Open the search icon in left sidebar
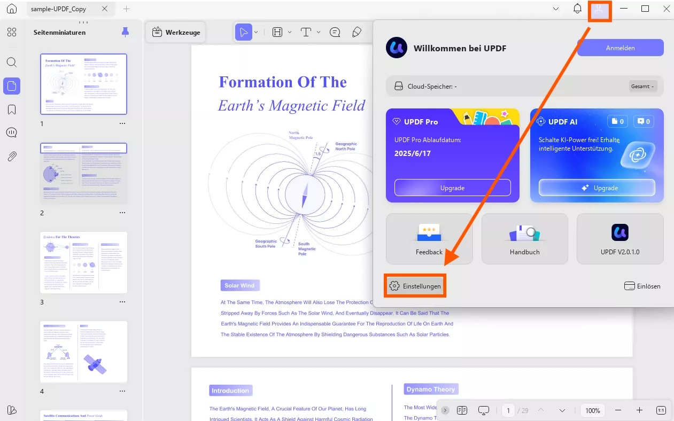Screen dimensions: 674x421 (x=12, y=62)
